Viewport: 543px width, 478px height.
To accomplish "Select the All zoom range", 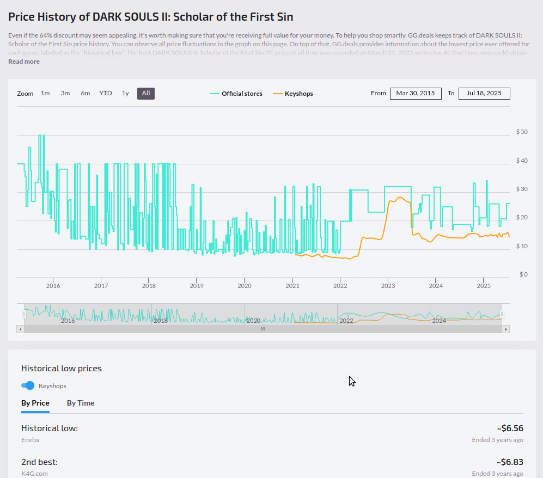I will (146, 94).
